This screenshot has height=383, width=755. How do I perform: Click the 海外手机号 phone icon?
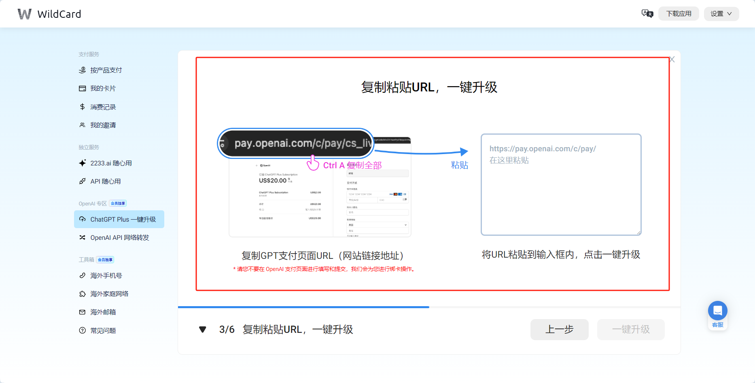83,275
